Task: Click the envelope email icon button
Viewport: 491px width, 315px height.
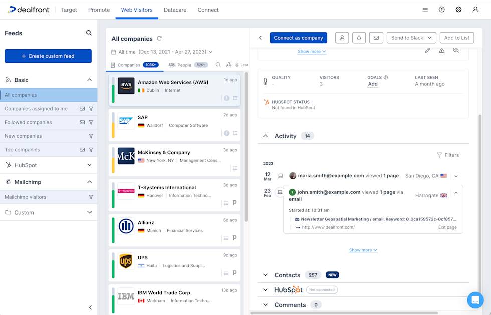Action: [x=376, y=38]
